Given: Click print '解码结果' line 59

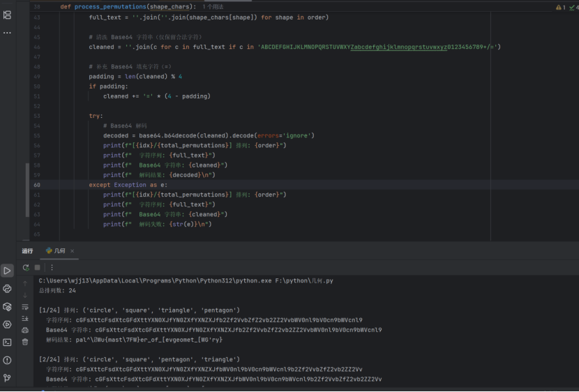Looking at the screenshot, I should coord(159,175).
